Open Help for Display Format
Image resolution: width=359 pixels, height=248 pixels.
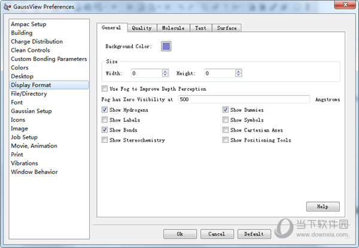tap(323, 207)
